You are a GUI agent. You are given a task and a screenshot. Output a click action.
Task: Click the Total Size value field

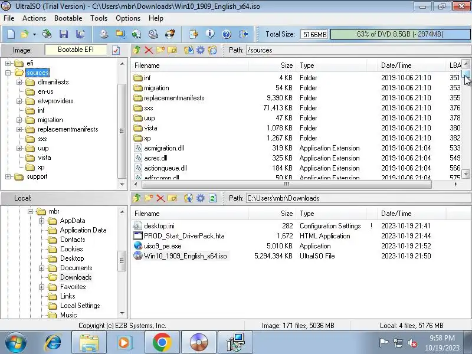(314, 34)
